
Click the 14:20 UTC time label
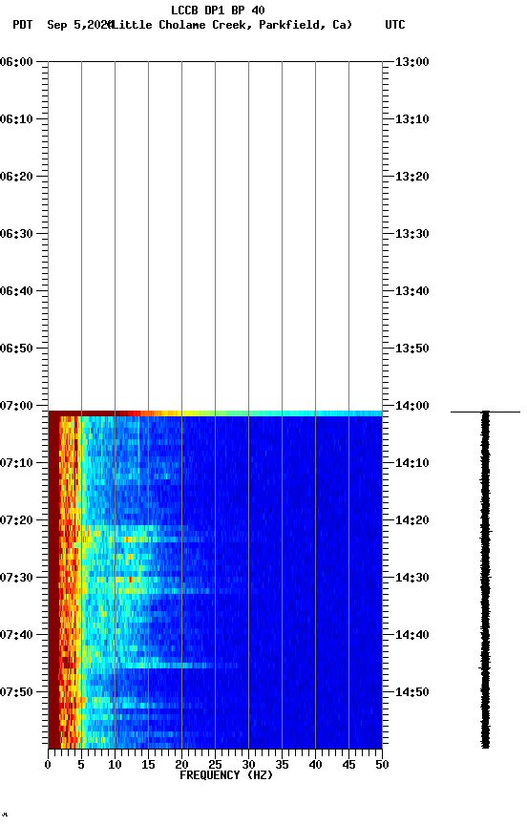[412, 520]
